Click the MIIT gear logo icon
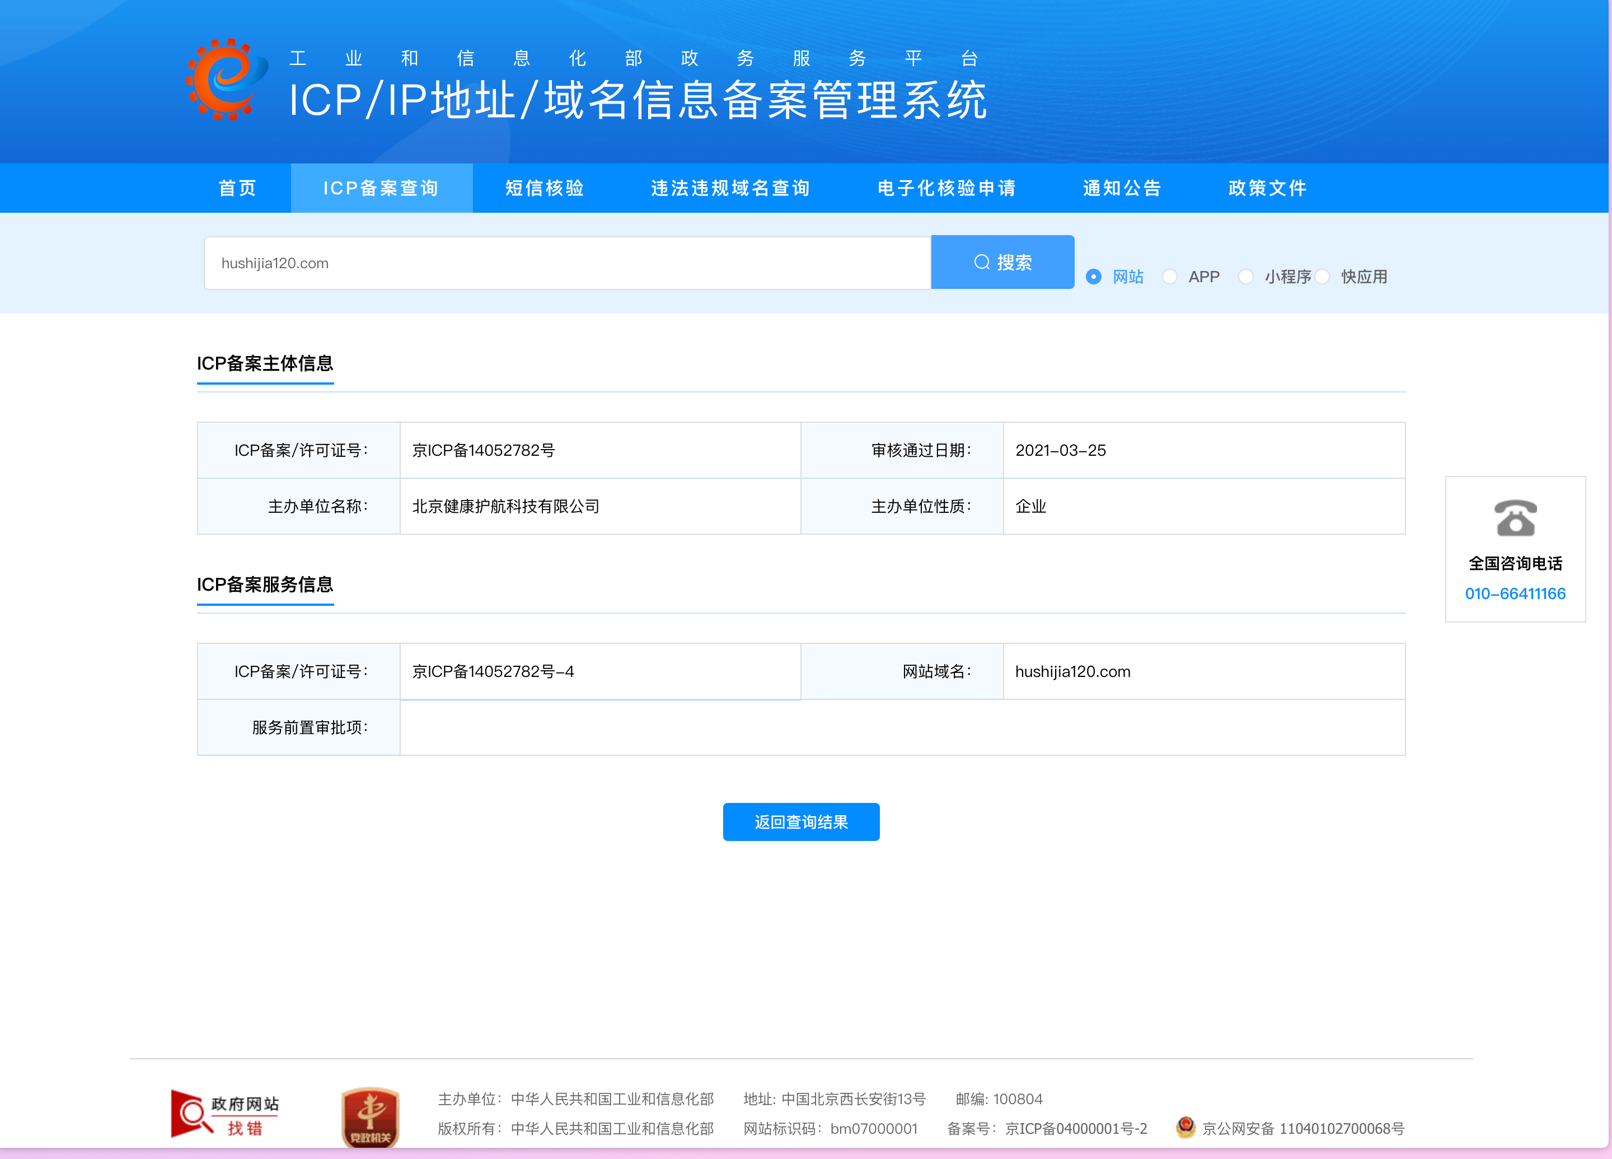Viewport: 1612px width, 1159px height. (226, 80)
